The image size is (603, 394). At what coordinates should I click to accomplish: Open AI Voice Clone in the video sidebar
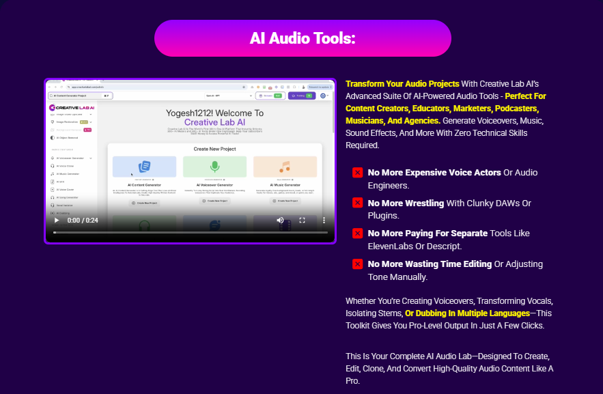(65, 166)
